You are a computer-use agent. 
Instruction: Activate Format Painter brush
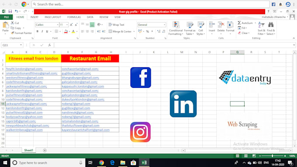point(13,33)
